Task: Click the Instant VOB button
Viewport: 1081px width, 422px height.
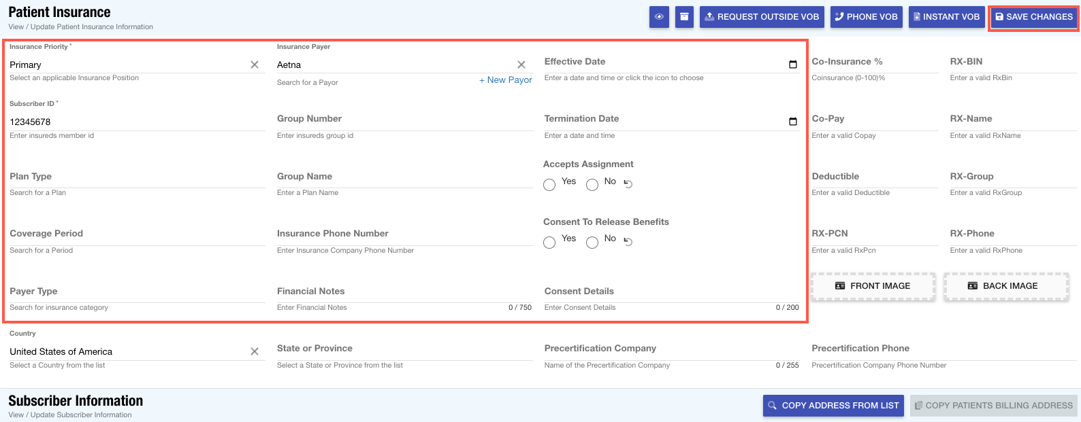Action: [945, 17]
